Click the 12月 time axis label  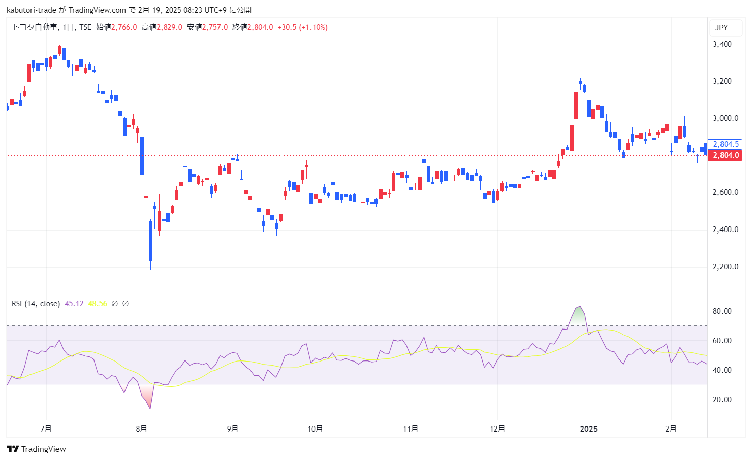click(x=498, y=429)
